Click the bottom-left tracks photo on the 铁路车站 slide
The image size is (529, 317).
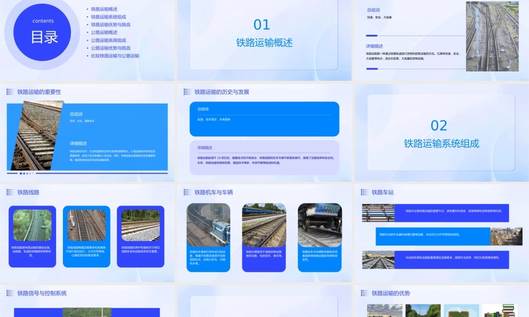(x=378, y=260)
